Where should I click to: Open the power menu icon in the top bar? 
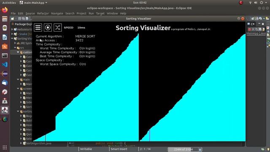tap(262, 3)
